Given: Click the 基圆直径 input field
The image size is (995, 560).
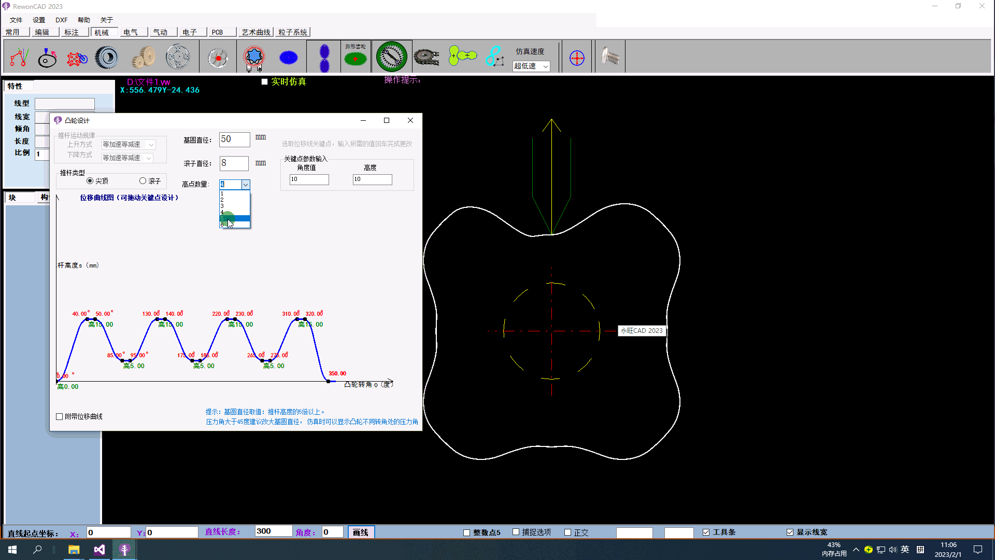Looking at the screenshot, I should tap(234, 139).
